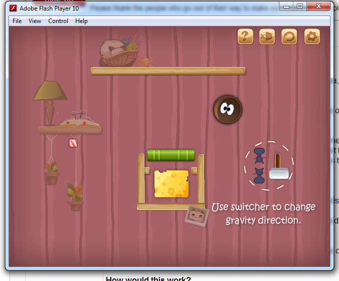
Task: Click the Adobe Flash Player title icon
Action: (x=13, y=8)
